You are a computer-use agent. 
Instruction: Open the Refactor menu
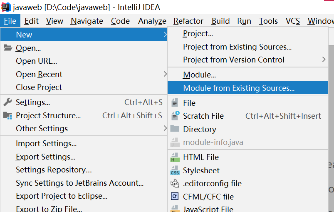pyautogui.click(x=188, y=21)
